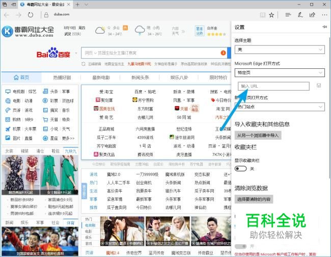331x257 pixels.
Task: Select the 娱乐八卦 tab
Action: pos(179,78)
